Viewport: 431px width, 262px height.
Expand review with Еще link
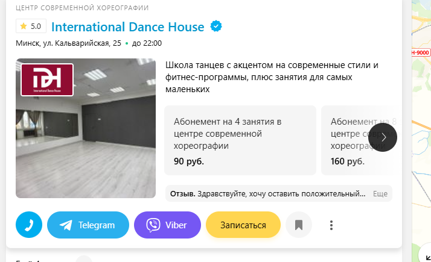pos(380,194)
